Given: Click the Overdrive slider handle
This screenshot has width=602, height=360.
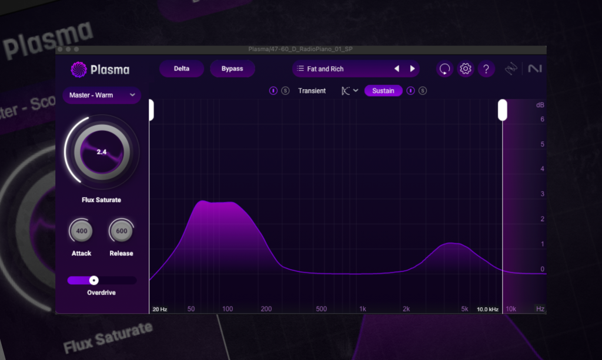Looking at the screenshot, I should click(x=93, y=280).
